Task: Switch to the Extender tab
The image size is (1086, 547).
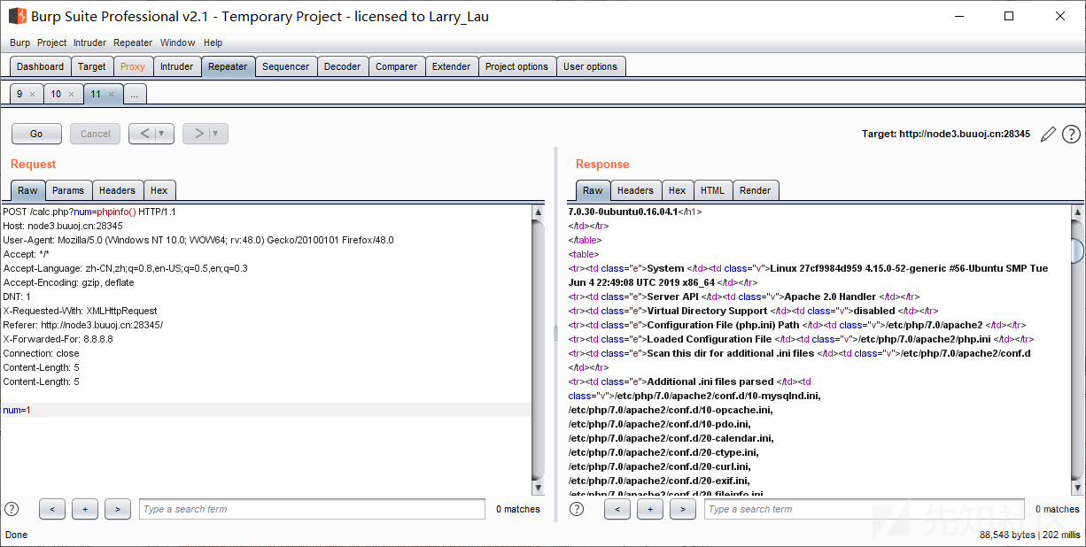Action: pos(452,66)
